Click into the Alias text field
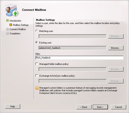This screenshot has height=113, width=129. (x=79, y=58)
